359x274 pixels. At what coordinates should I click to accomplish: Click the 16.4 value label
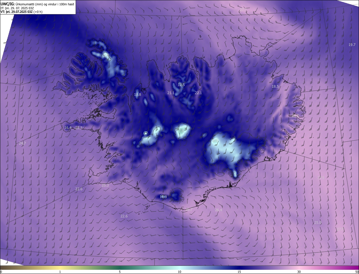[x=68, y=128]
